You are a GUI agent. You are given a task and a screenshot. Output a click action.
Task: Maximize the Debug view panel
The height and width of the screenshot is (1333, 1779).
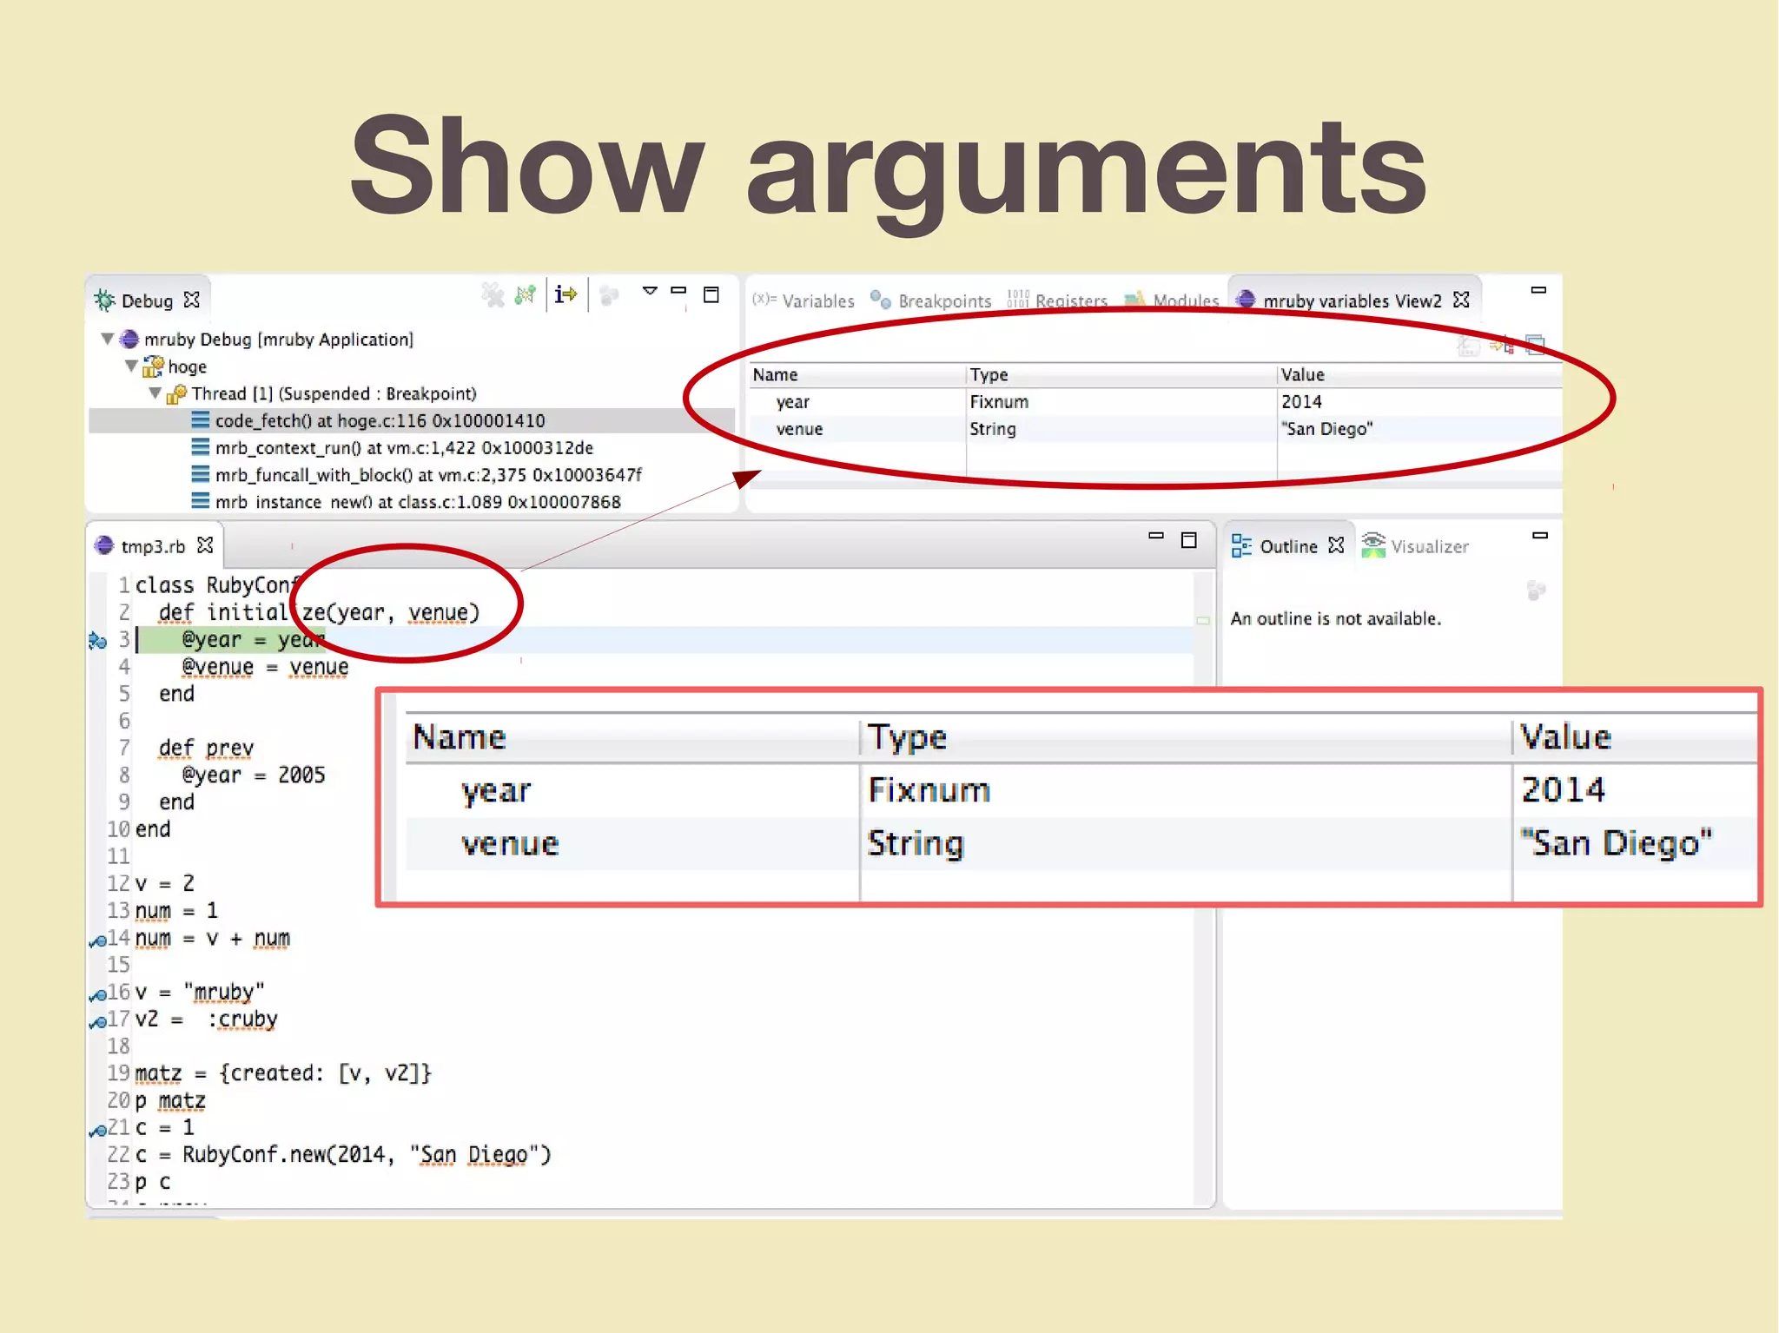[x=711, y=294]
